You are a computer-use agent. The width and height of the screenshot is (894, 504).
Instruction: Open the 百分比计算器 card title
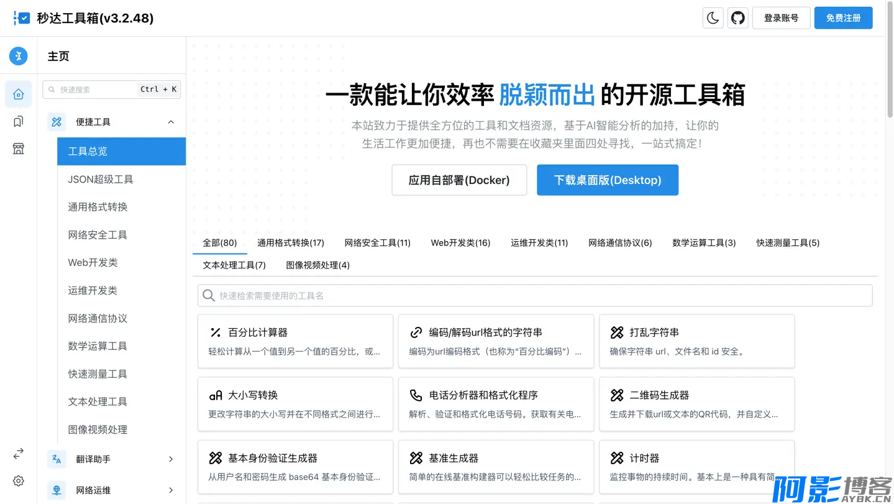click(x=258, y=332)
